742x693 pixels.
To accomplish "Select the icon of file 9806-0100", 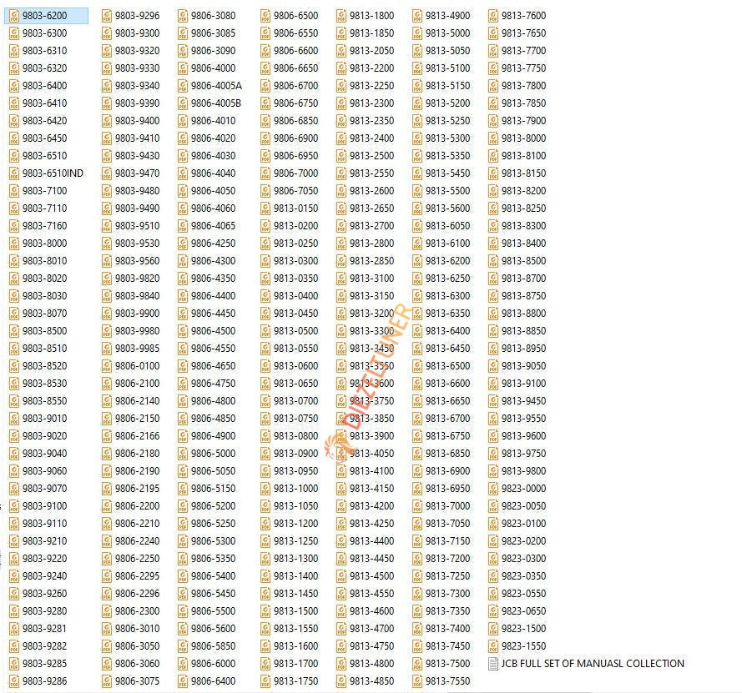I will pyautogui.click(x=107, y=366).
